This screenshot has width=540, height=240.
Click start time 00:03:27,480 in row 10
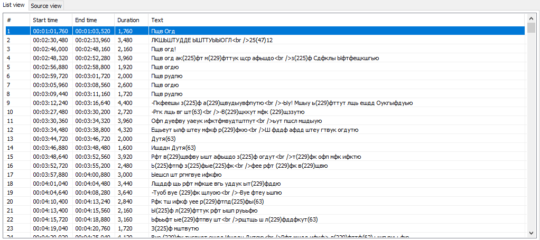(x=51, y=112)
